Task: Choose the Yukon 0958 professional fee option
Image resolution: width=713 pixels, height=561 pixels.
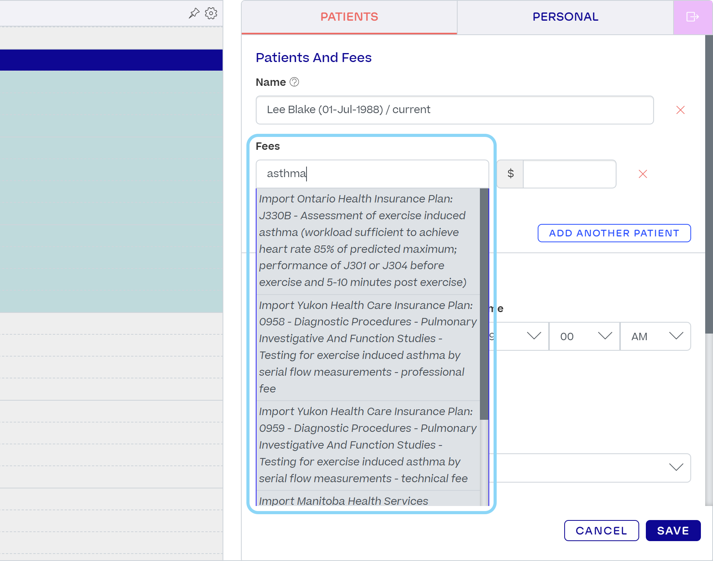Action: point(368,347)
